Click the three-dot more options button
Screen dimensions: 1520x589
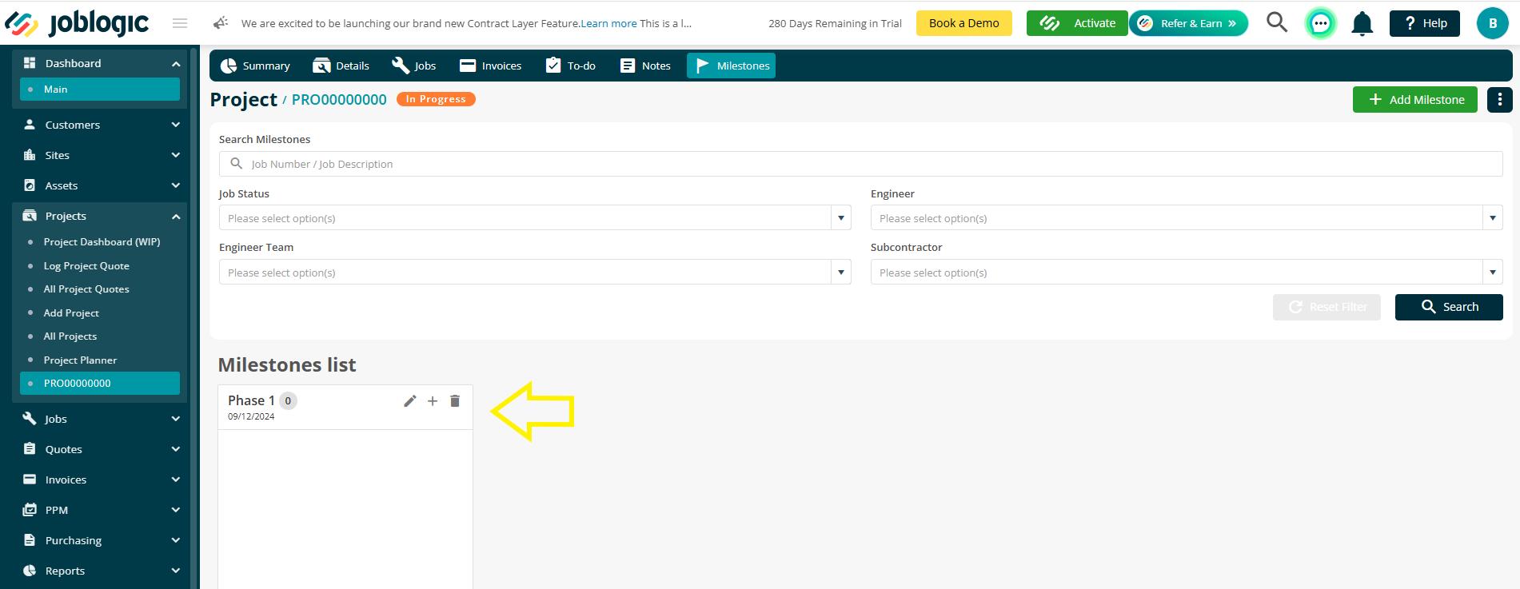coord(1499,100)
